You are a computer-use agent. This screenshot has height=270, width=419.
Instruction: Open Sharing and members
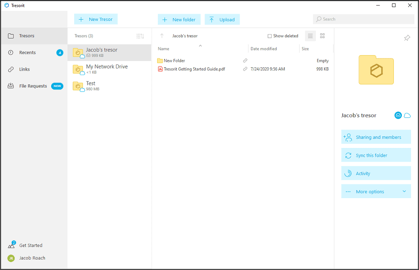(x=376, y=137)
